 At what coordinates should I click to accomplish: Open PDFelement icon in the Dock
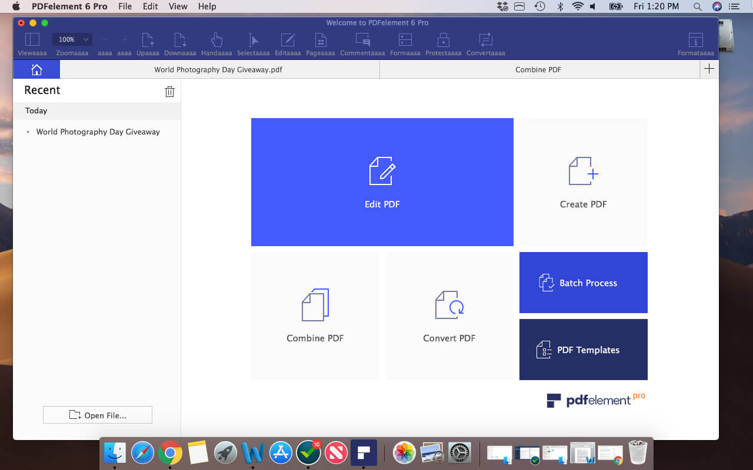[364, 453]
